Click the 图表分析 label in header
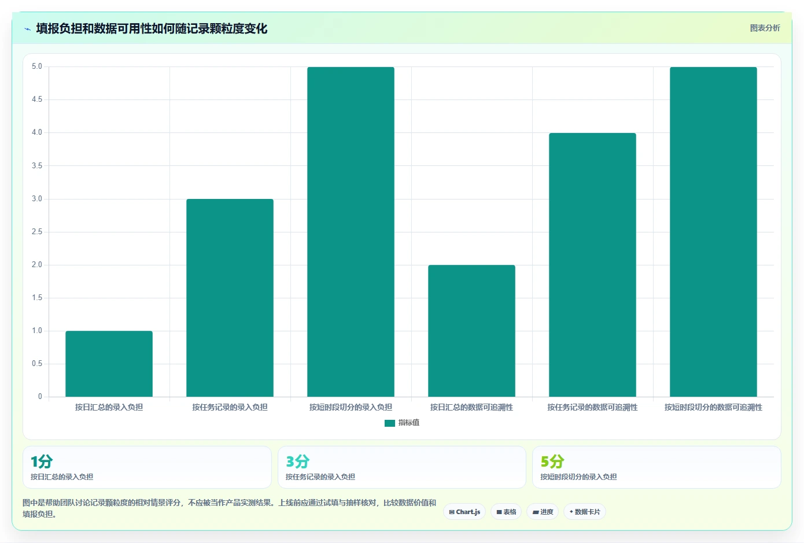The image size is (804, 543). [x=765, y=28]
